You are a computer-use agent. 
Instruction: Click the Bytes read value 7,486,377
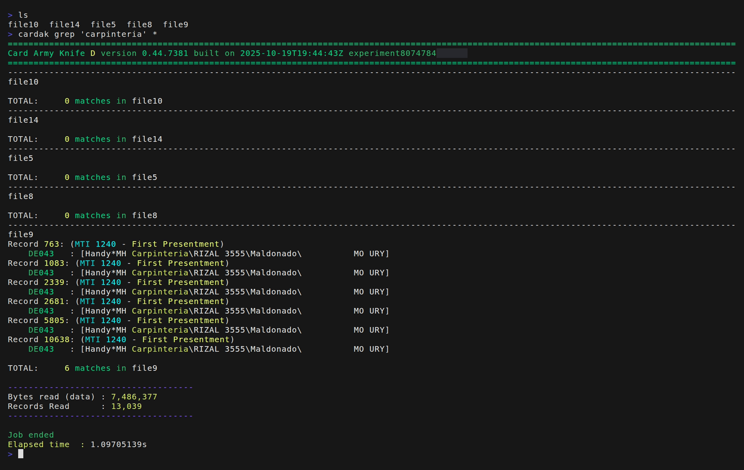(x=134, y=397)
